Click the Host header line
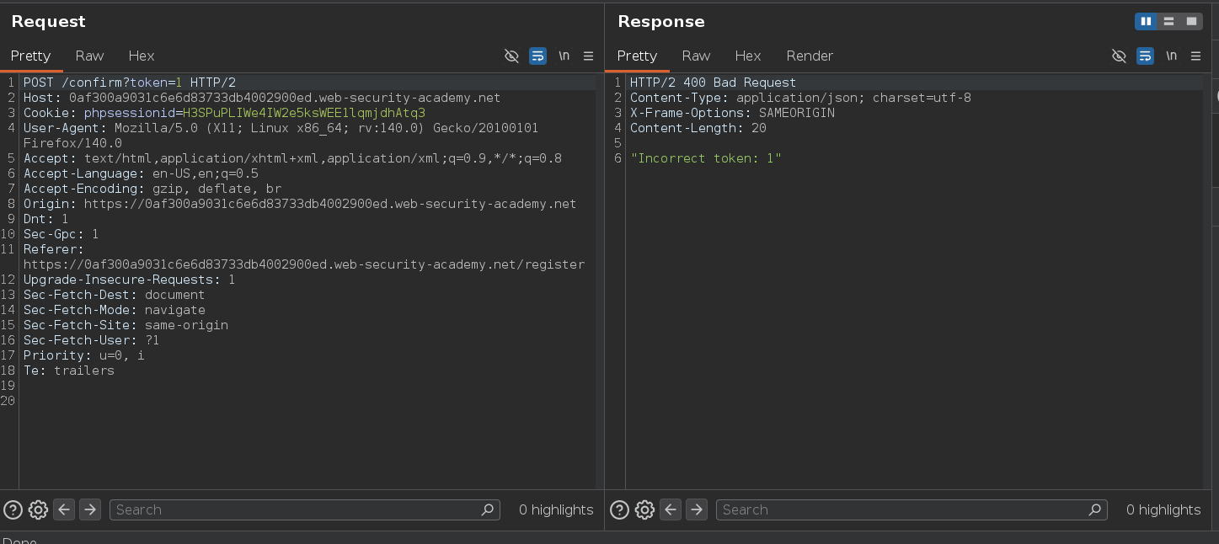 coord(262,98)
